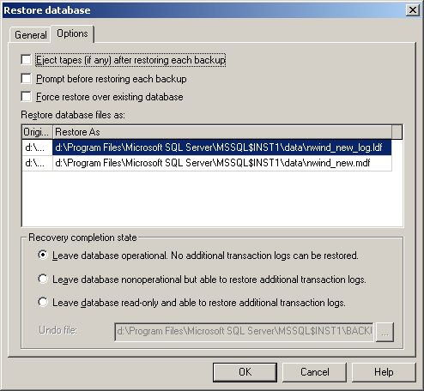This screenshot has width=424, height=391.
Task: Click the Restore As column header
Action: [x=222, y=132]
